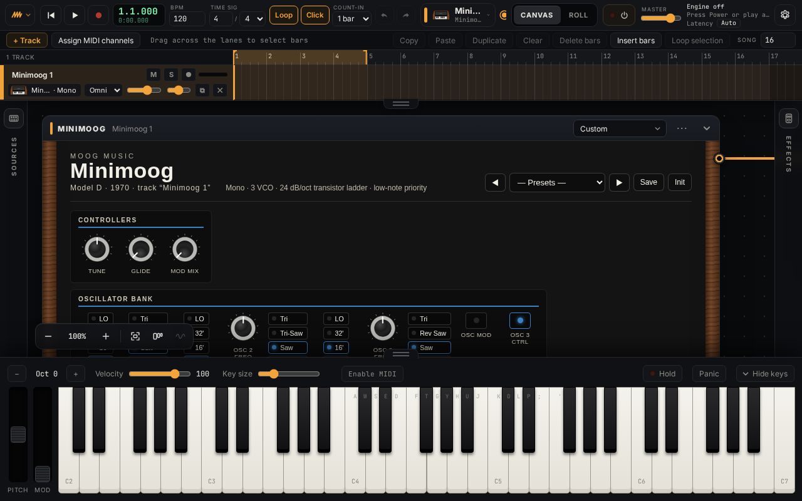
Task: Open settings with the gear icon
Action: pyautogui.click(x=784, y=15)
